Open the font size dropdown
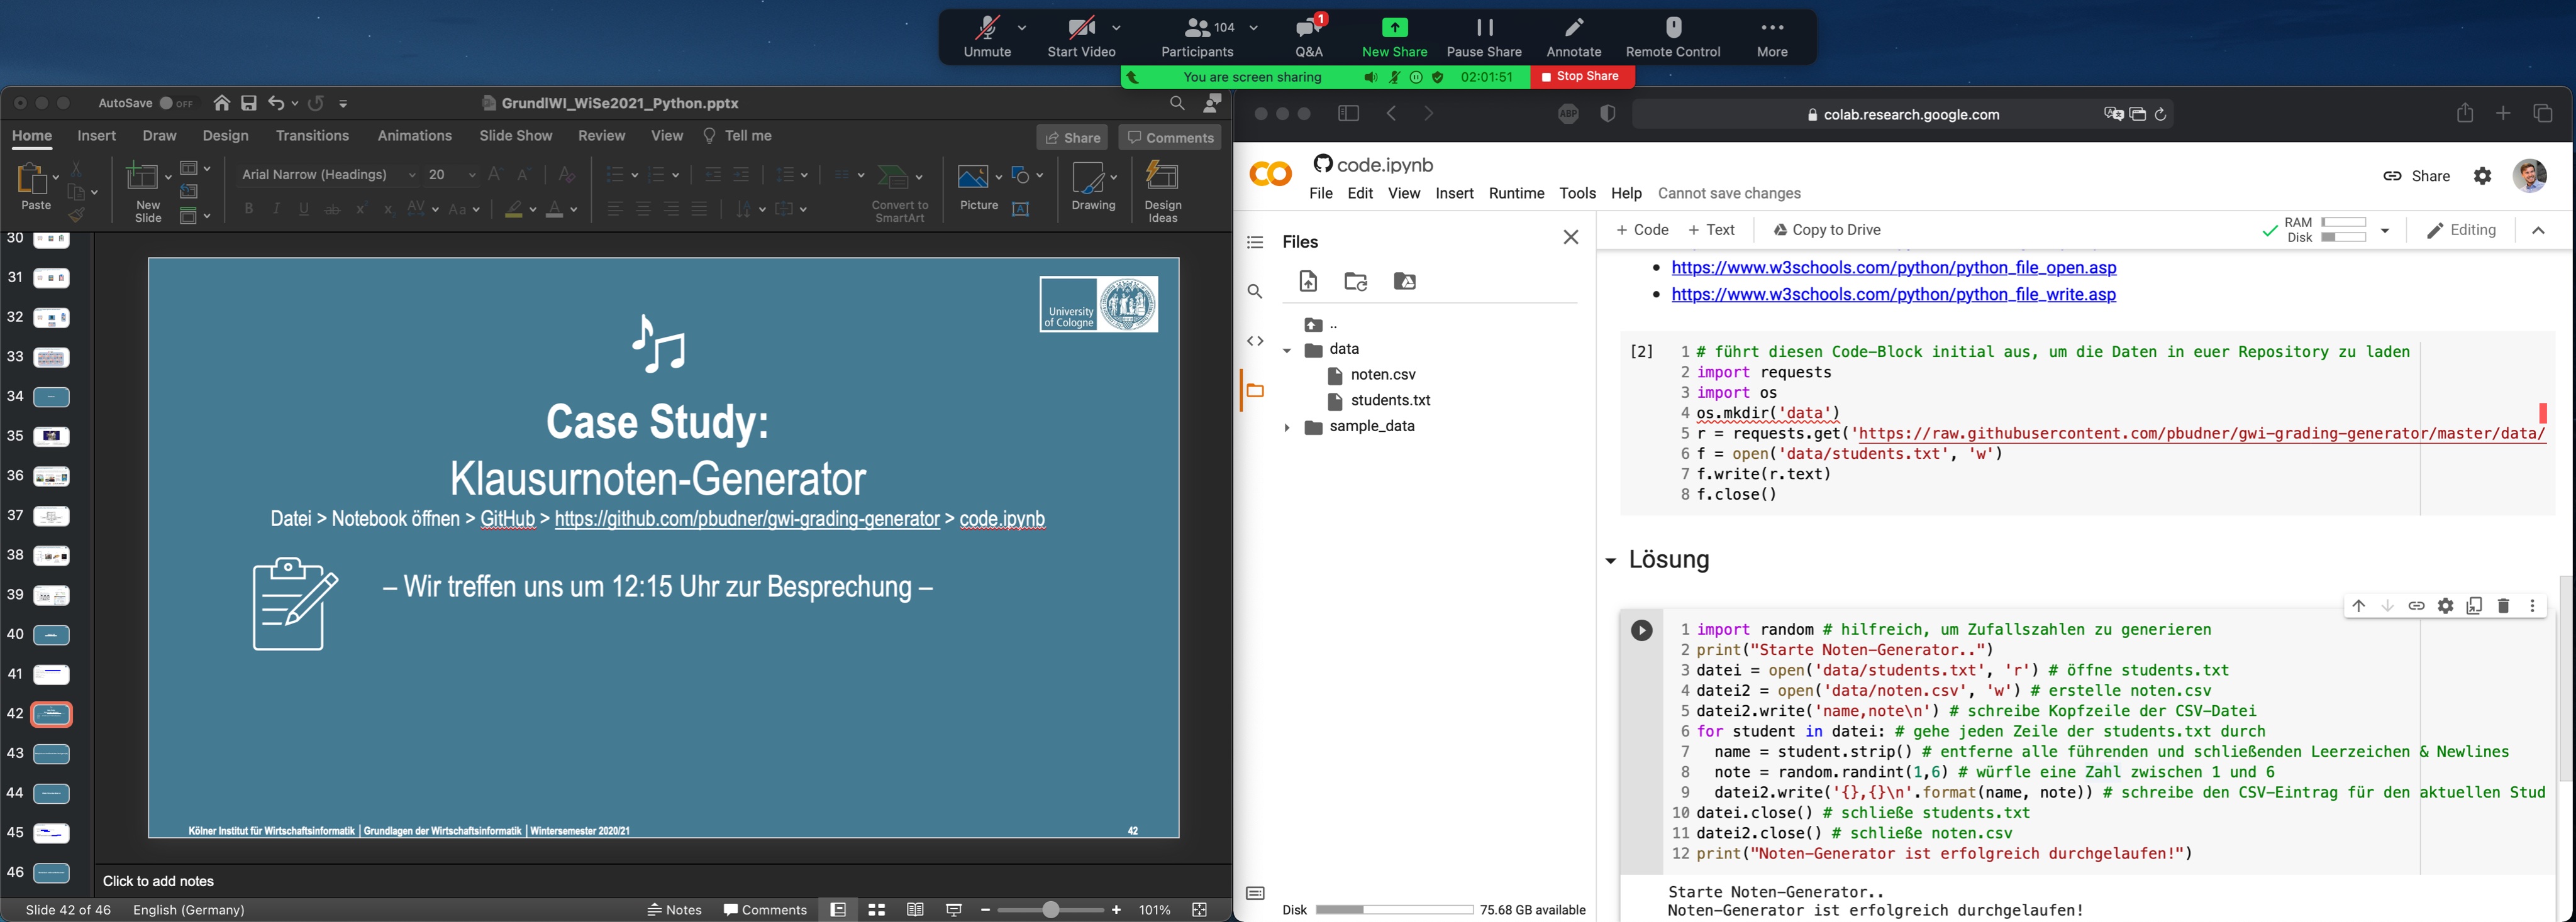The width and height of the screenshot is (2576, 922). tap(472, 175)
